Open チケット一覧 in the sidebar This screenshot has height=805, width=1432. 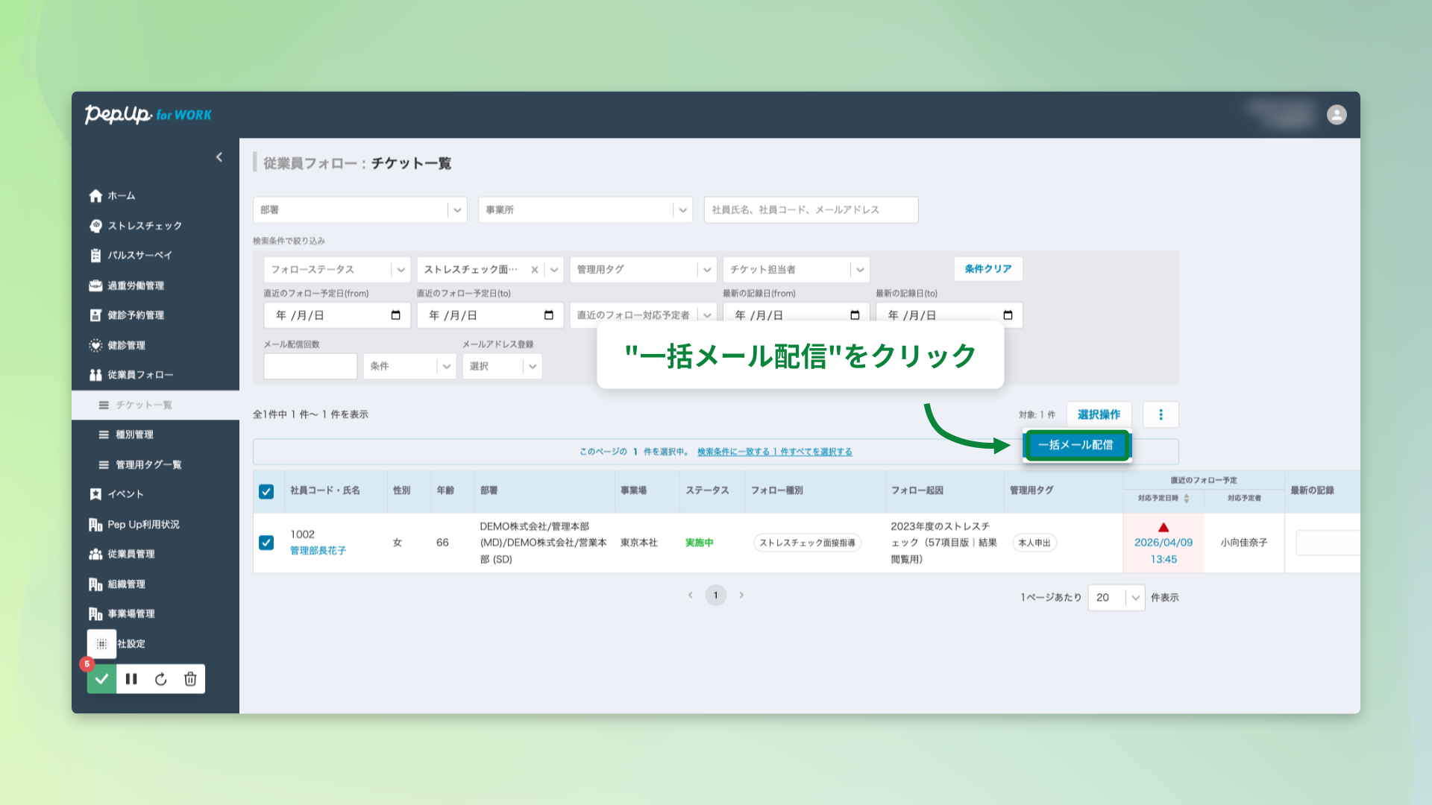(155, 405)
